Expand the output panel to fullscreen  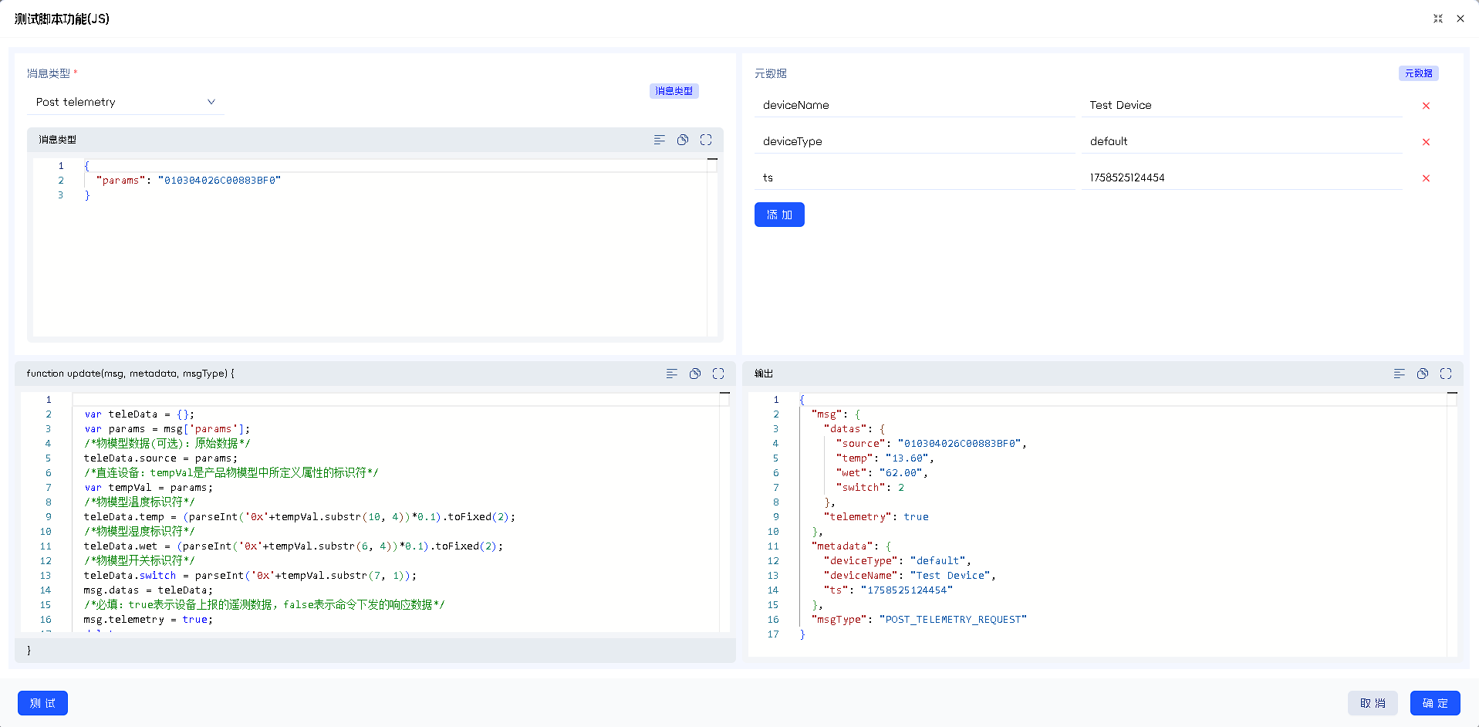click(x=1446, y=374)
